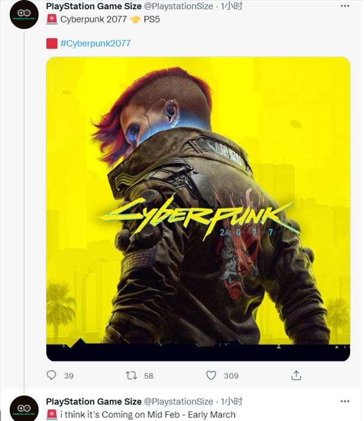Open the more options dots on the Cyberpunk 2077 PS5 tweet
The width and height of the screenshot is (364, 421).
click(345, 6)
